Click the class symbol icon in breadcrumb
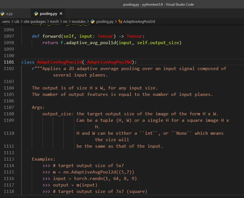 pos(120,21)
